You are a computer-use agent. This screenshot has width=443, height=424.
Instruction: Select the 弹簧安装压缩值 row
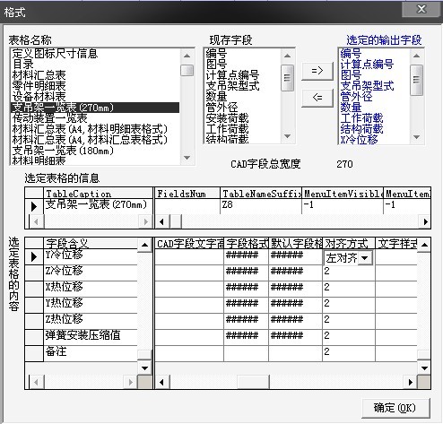tap(91, 337)
